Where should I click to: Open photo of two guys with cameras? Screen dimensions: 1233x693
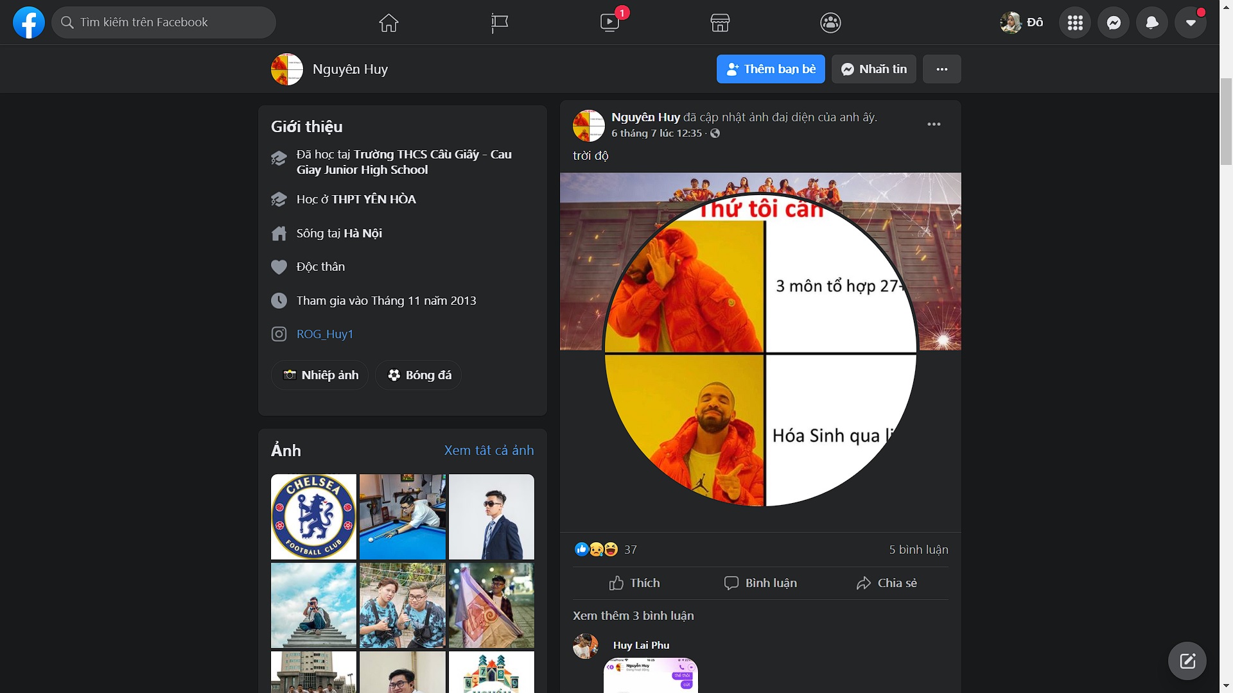(403, 605)
